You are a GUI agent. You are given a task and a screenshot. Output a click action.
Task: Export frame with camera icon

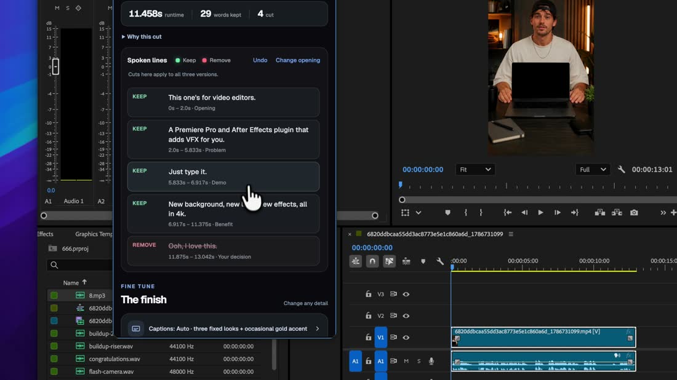634,213
